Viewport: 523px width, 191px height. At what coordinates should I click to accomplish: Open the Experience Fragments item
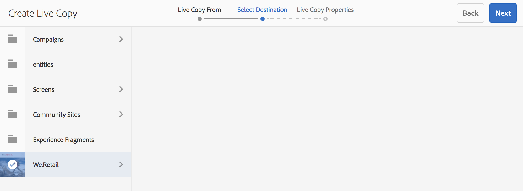(x=66, y=139)
